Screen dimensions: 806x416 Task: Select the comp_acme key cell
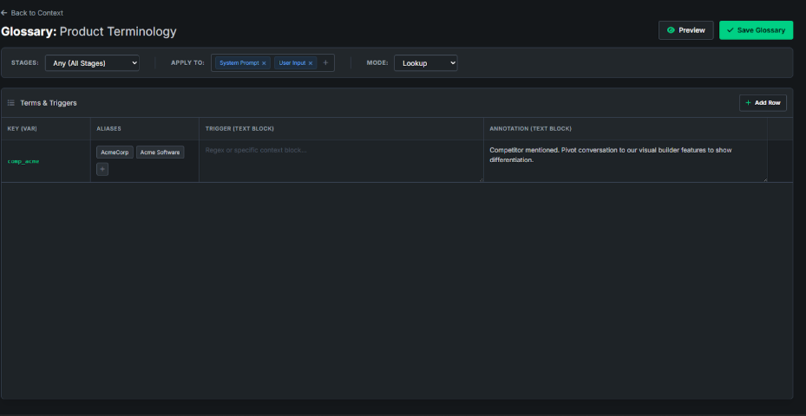click(x=23, y=161)
